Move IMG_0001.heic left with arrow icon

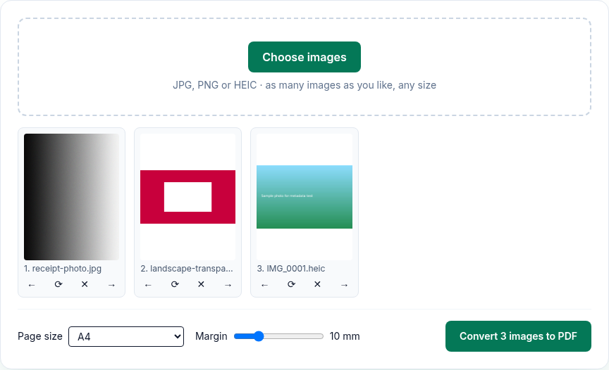264,285
